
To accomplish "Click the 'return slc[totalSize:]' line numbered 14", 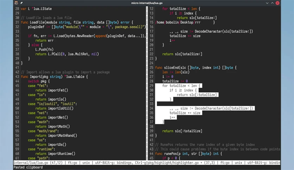I will pos(197,18).
